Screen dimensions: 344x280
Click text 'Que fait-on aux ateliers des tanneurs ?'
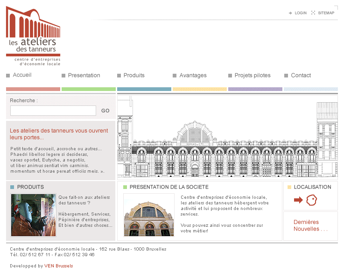click(x=84, y=200)
